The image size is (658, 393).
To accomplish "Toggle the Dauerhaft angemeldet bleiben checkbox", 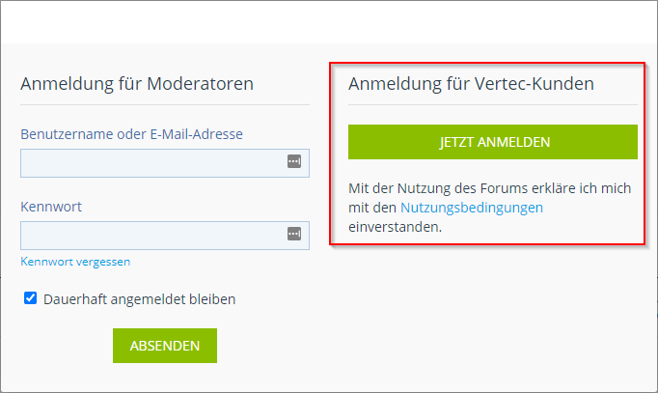I will [x=31, y=299].
